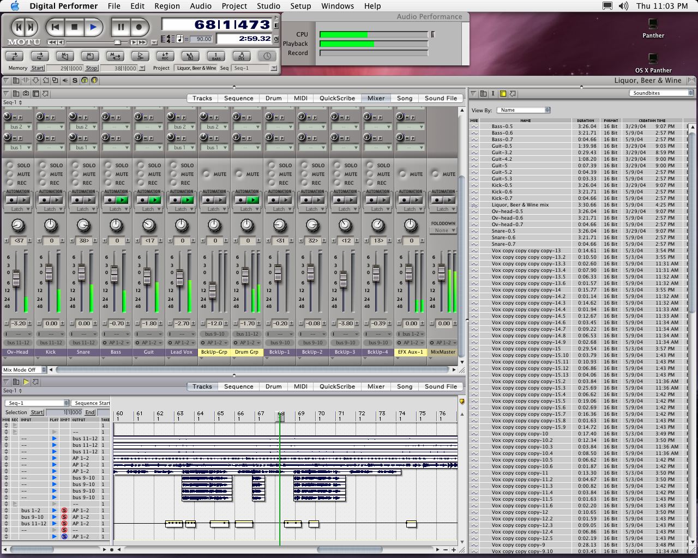The height and width of the screenshot is (558, 698).
Task: Click the Record transport button
Action: click(x=139, y=27)
